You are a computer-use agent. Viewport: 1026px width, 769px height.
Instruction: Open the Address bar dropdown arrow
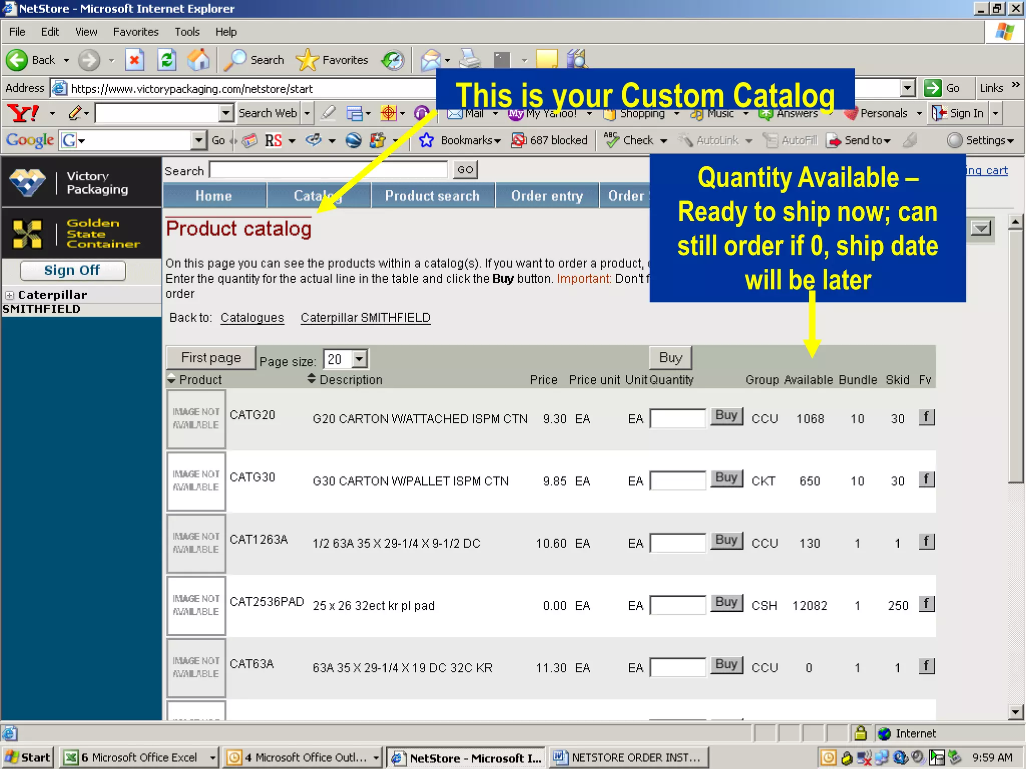(x=907, y=88)
